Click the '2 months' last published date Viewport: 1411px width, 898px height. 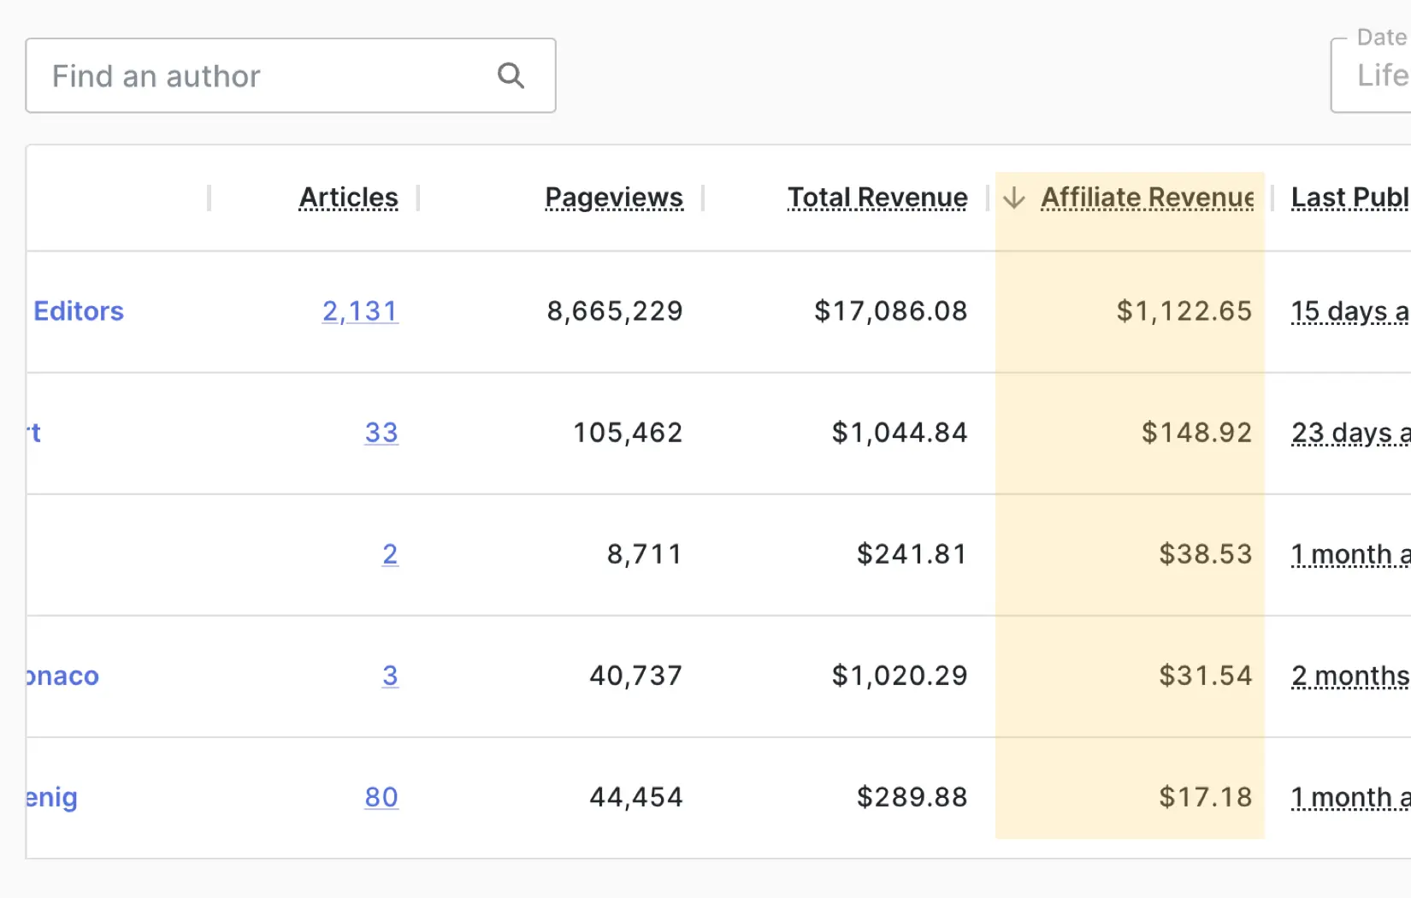pos(1349,676)
